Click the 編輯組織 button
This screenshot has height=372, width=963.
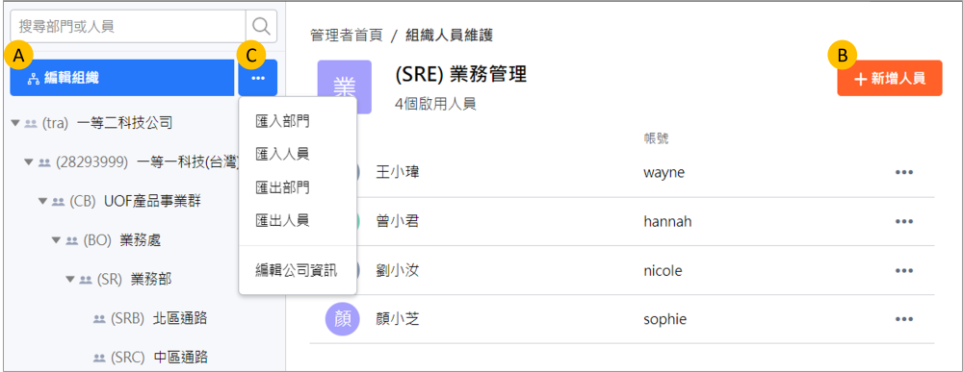point(122,78)
